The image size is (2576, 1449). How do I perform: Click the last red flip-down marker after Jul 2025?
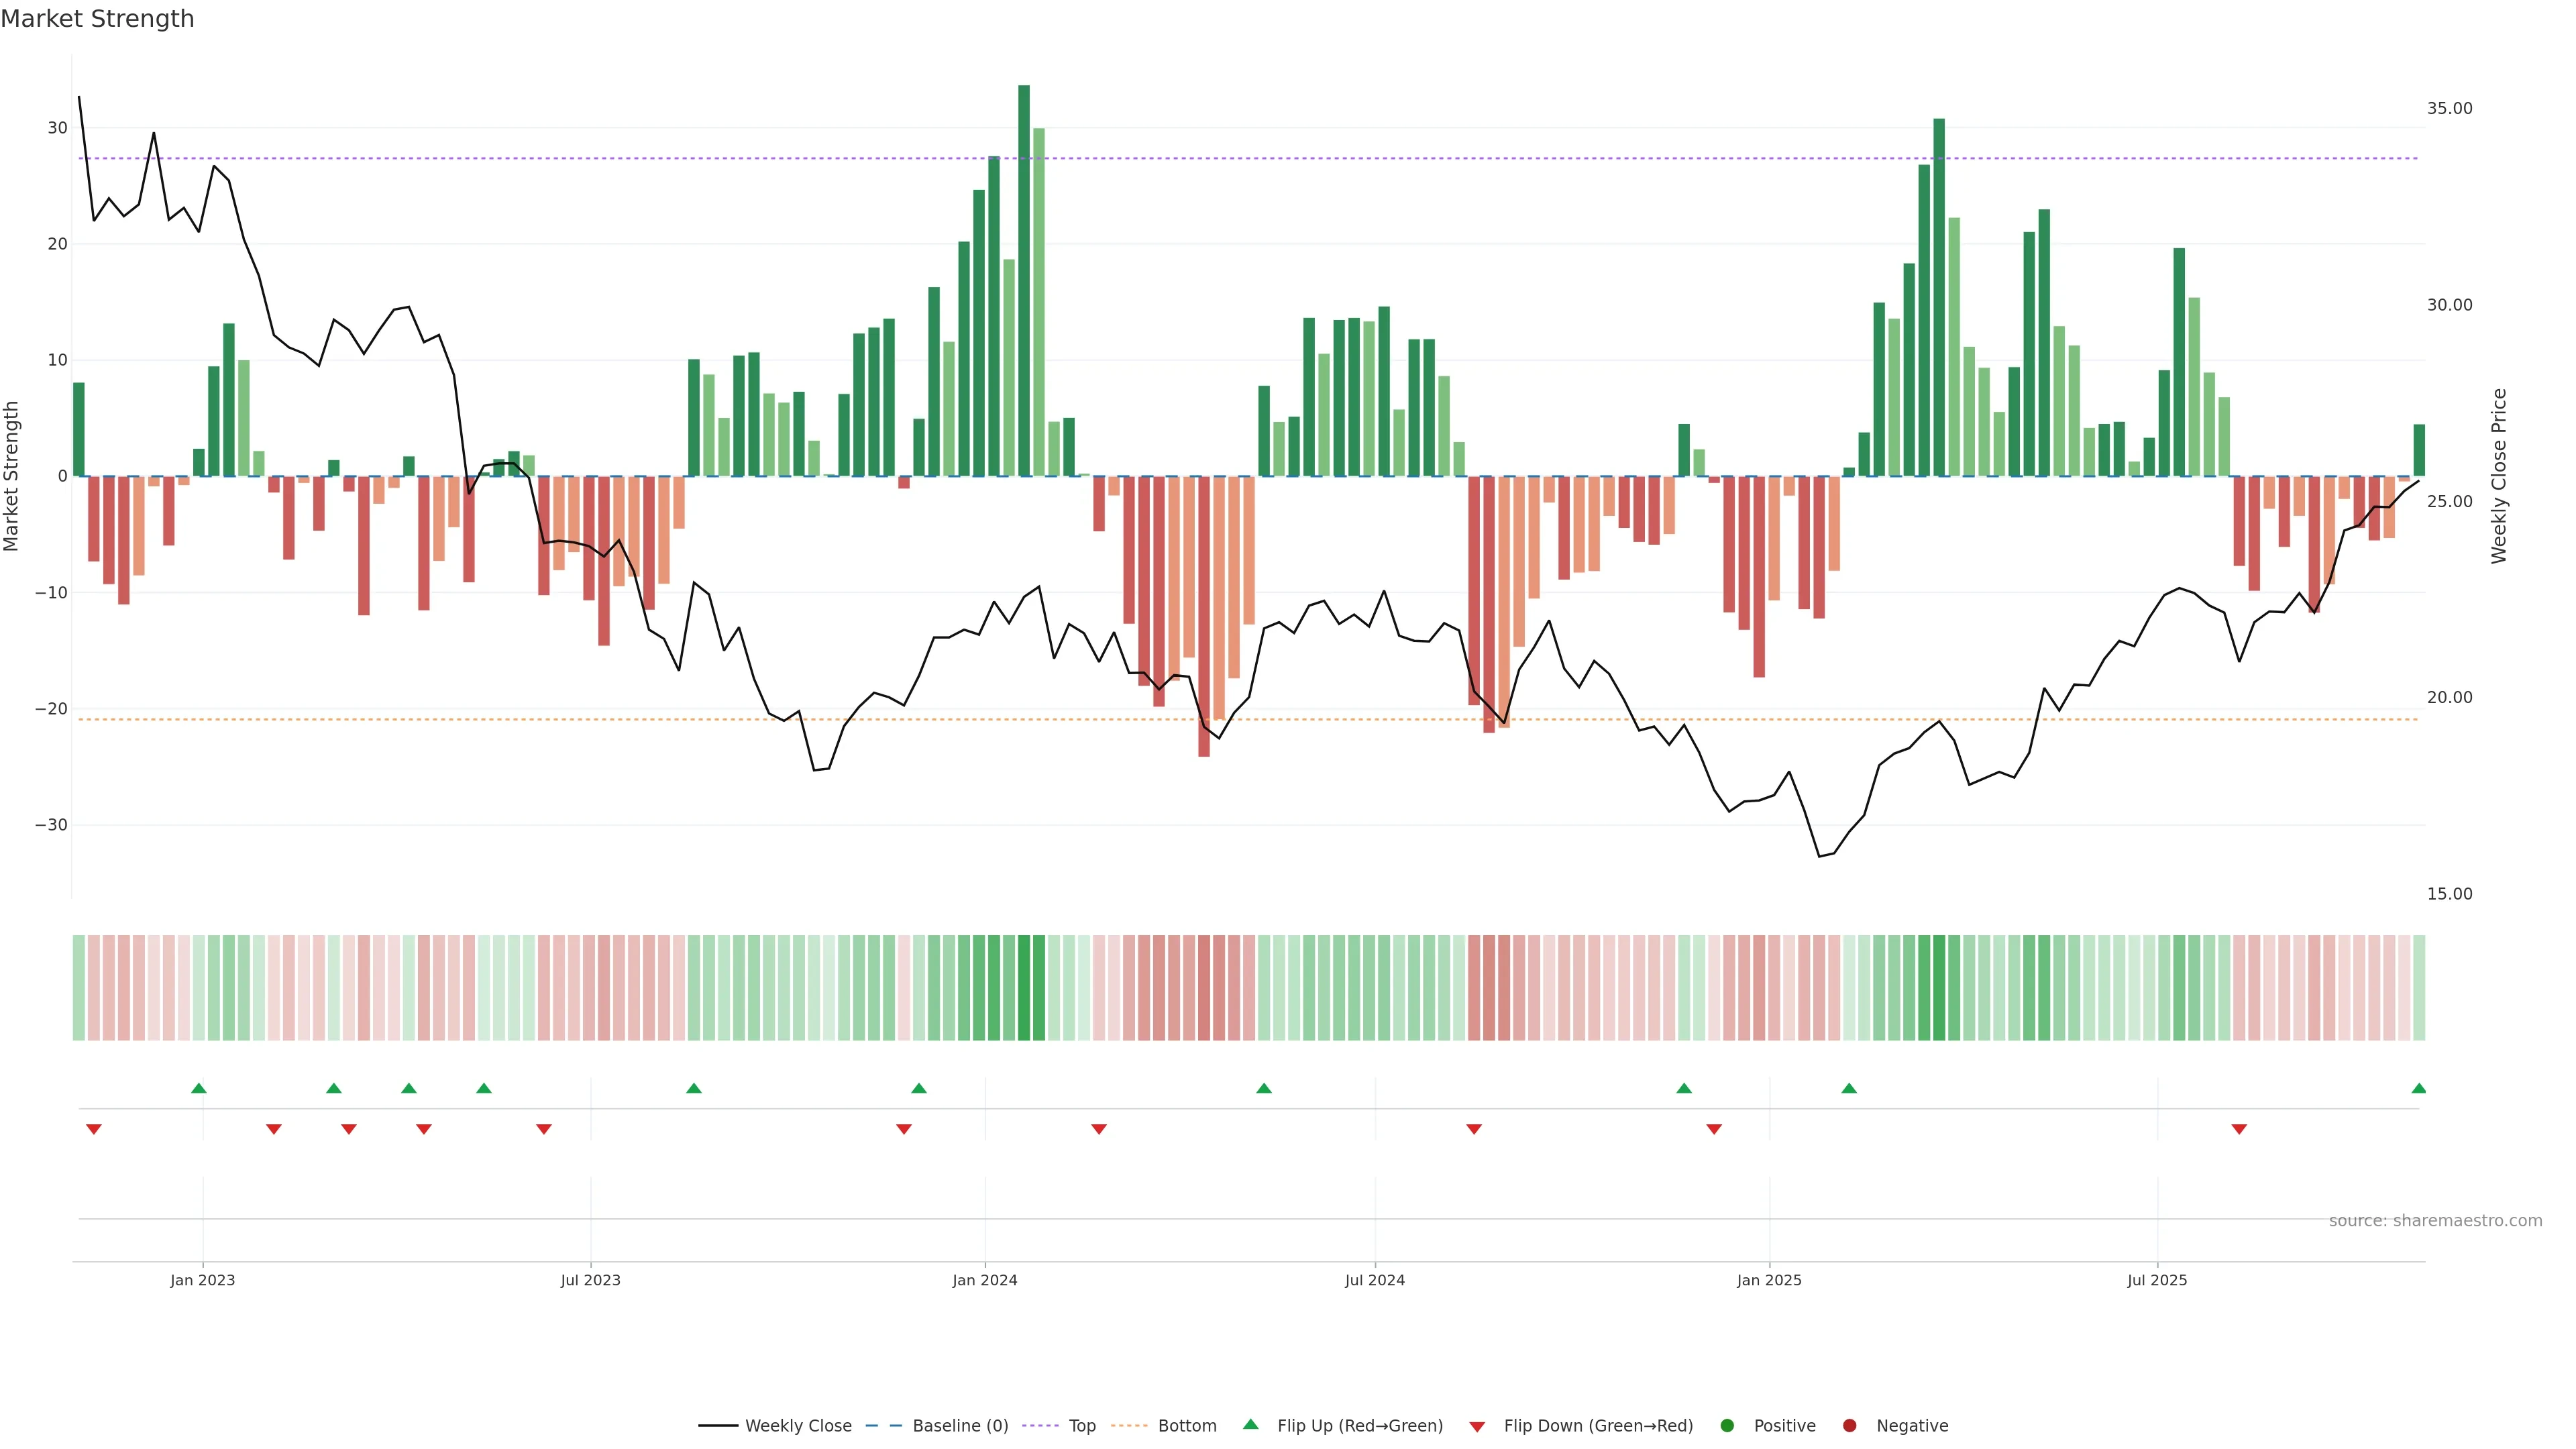pos(2239,1129)
